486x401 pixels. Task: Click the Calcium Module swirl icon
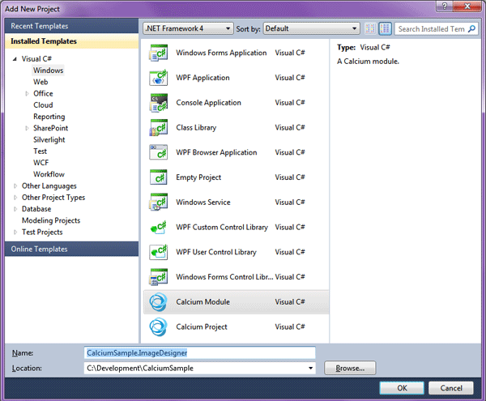159,302
